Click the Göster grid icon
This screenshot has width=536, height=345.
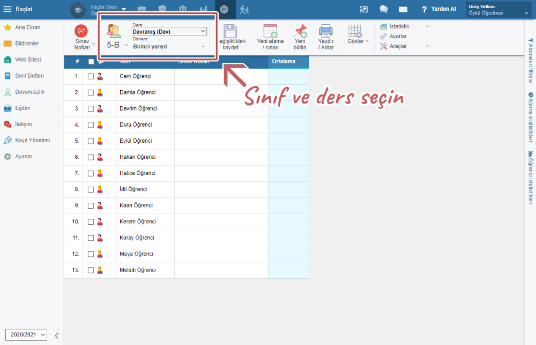(355, 31)
